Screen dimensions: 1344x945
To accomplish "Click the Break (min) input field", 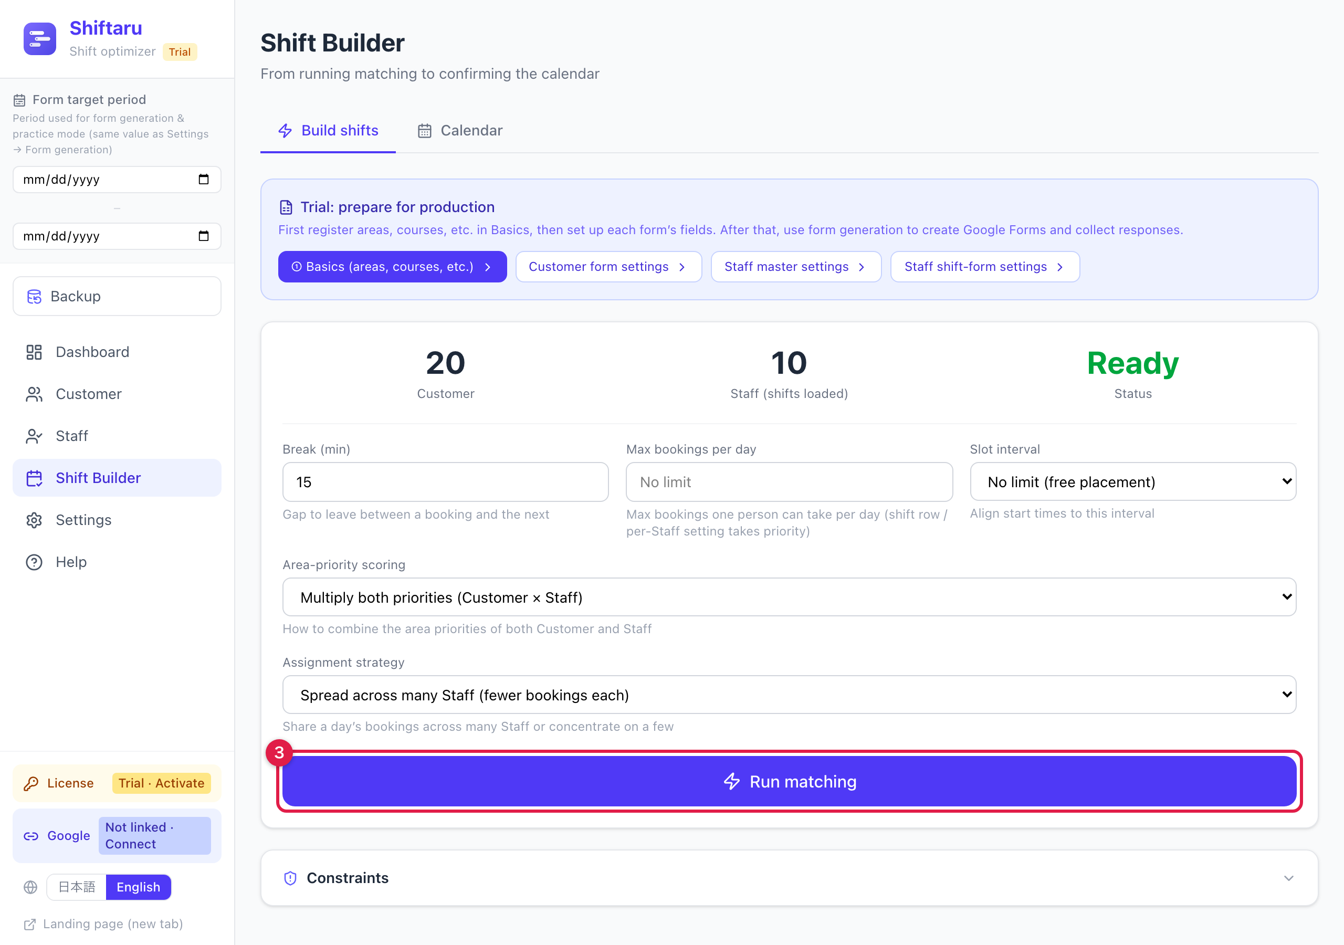I will pos(446,482).
